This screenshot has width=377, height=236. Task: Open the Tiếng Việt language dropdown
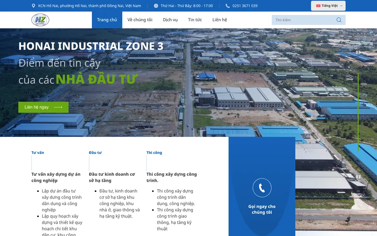tap(328, 6)
